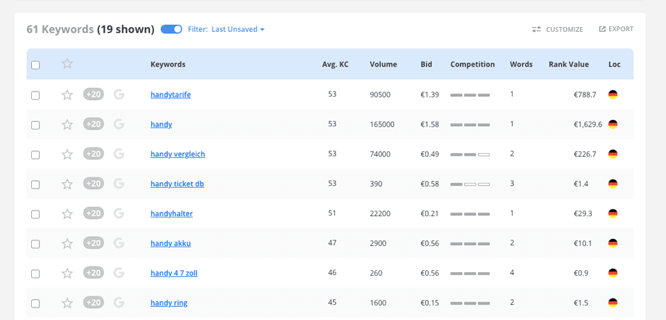Click the star icon in table header

coord(67,64)
